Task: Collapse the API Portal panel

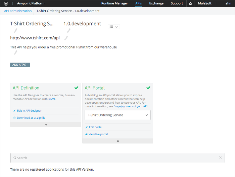Action: [x=117, y=141]
